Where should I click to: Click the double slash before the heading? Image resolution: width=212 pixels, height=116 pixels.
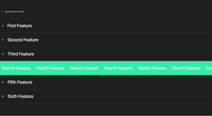click(x=2, y=12)
